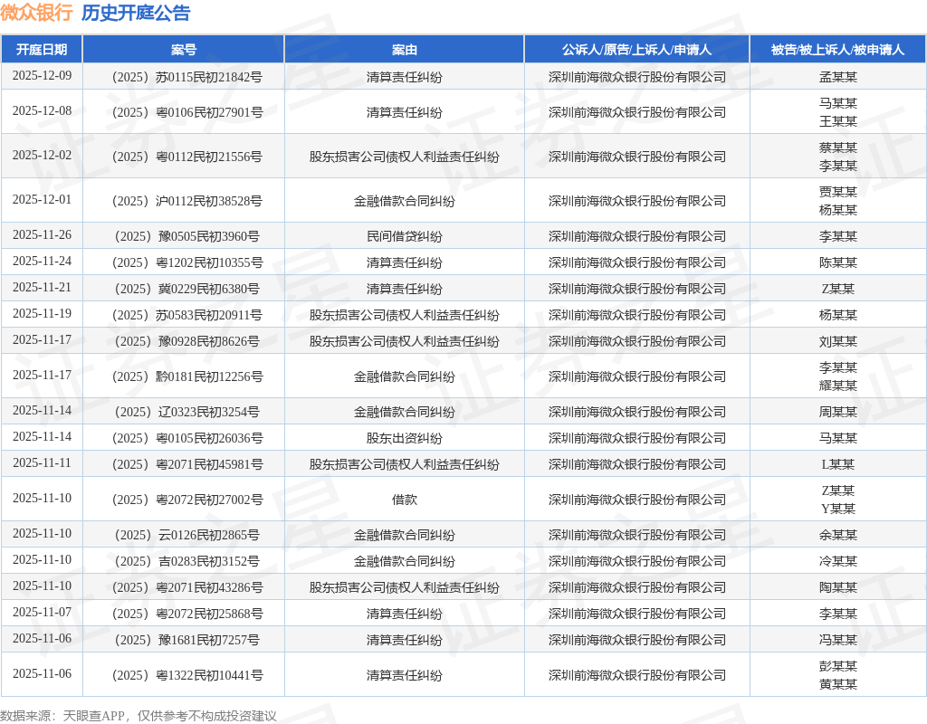Click case number 豫0928民初8626号
This screenshot has height=724, width=927.
(187, 341)
